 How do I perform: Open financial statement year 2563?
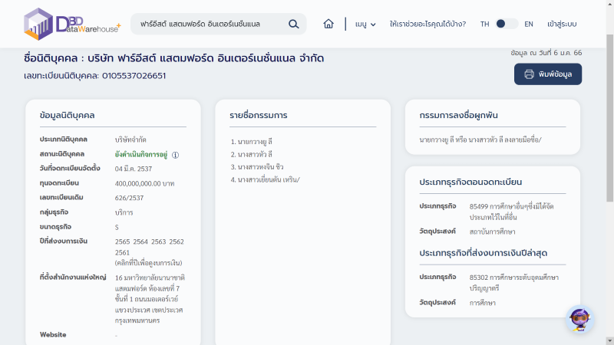(158, 242)
